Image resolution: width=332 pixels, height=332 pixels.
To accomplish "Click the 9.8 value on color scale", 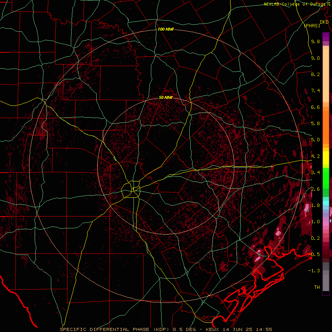I will (315, 41).
